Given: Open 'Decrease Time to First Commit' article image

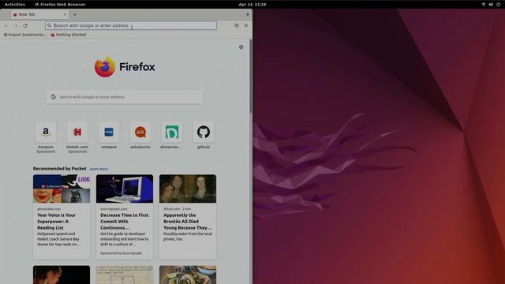Looking at the screenshot, I should point(125,189).
